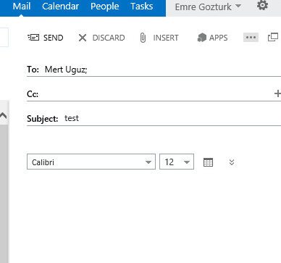Open the Calibri font dropdown
This screenshot has height=263, width=281.
coord(91,162)
